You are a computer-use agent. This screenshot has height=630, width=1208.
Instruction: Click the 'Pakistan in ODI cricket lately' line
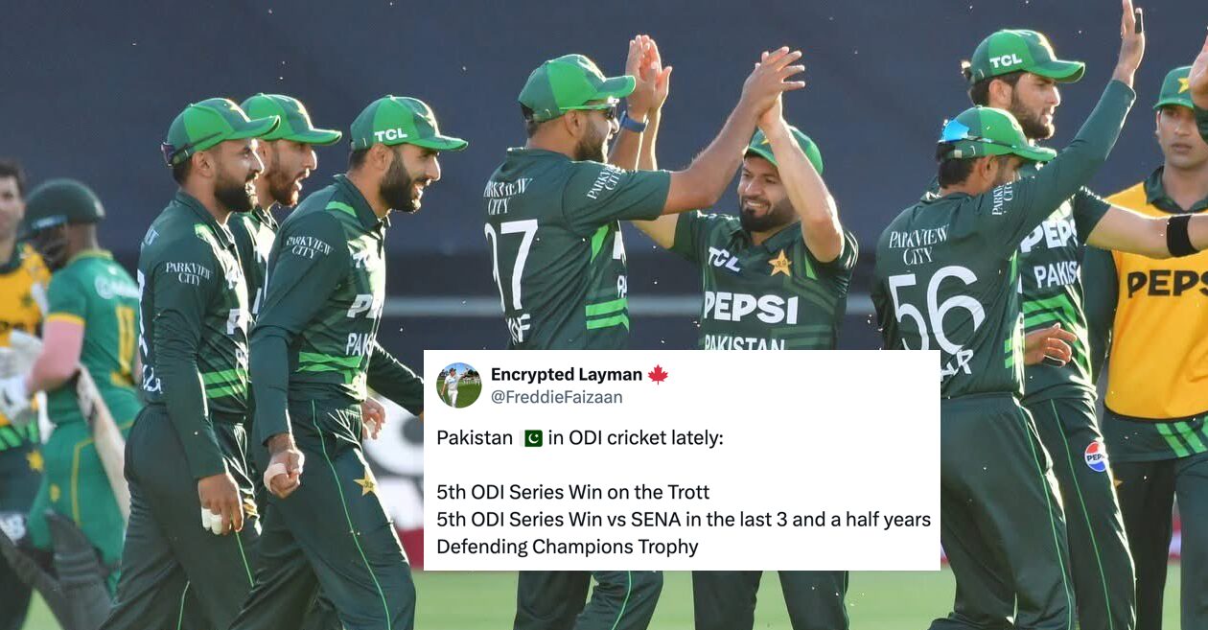(x=580, y=438)
